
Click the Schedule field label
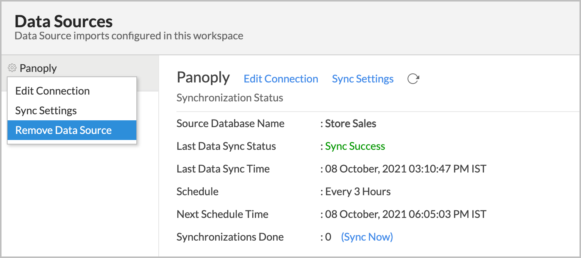pos(198,191)
